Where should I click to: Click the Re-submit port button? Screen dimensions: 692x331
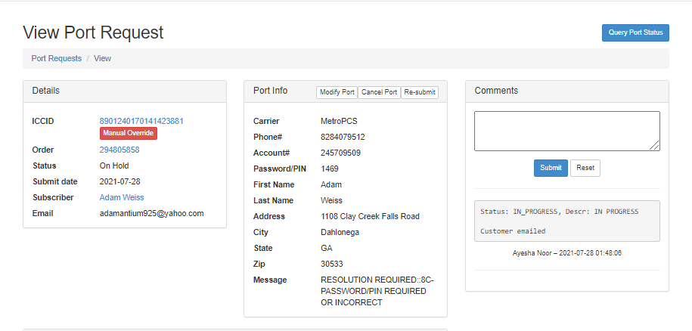tap(419, 92)
